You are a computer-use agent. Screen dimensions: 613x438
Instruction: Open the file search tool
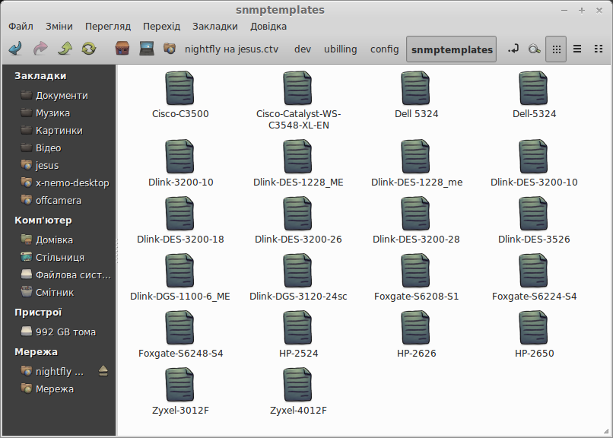click(534, 49)
